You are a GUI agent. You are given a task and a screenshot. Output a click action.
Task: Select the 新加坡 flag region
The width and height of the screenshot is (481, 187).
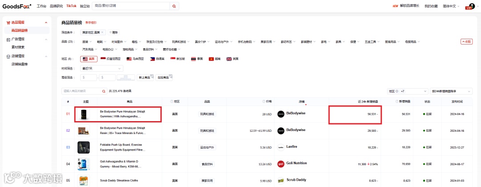click(x=179, y=59)
